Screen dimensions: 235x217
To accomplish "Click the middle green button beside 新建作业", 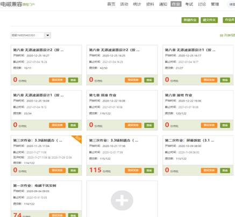I will 209,20.
